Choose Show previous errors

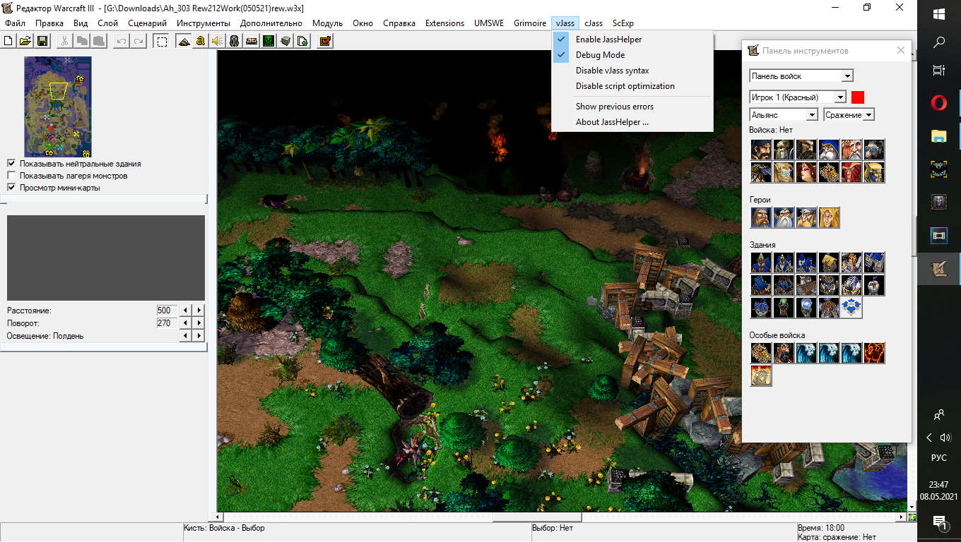(x=632, y=107)
